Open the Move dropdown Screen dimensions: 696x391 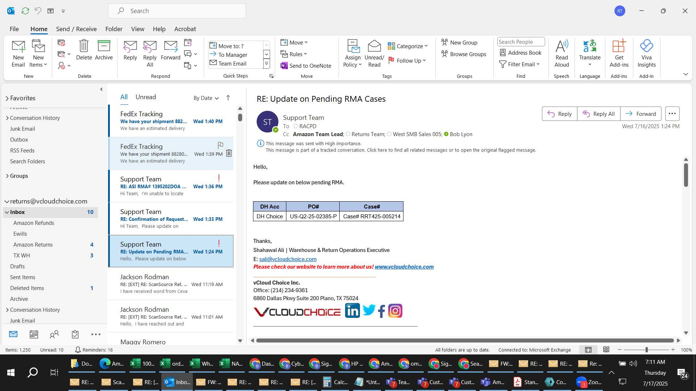click(294, 42)
